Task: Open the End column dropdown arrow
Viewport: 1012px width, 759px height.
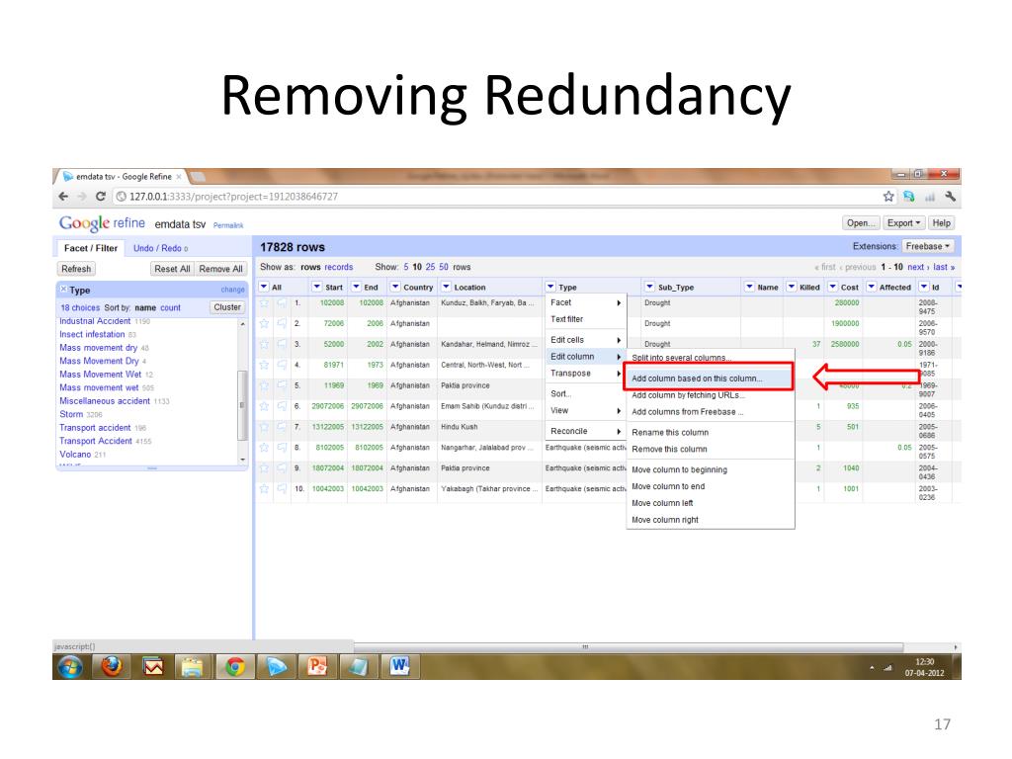Action: point(356,287)
